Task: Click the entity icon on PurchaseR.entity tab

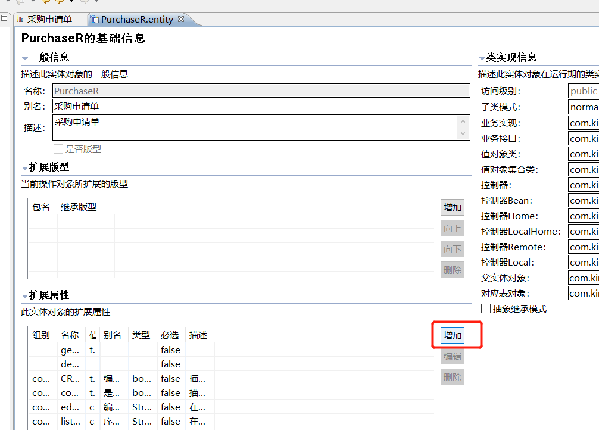Action: tap(95, 19)
